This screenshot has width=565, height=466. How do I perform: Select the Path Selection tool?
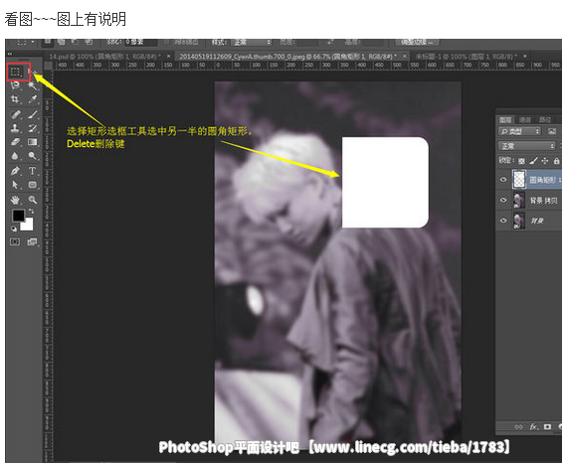(x=15, y=185)
